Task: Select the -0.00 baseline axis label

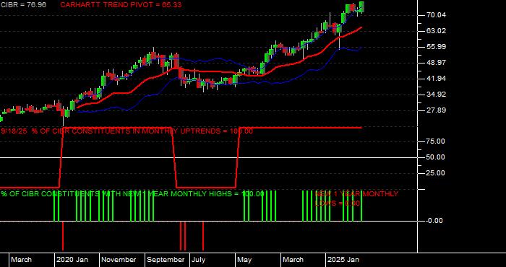Action: click(434, 221)
